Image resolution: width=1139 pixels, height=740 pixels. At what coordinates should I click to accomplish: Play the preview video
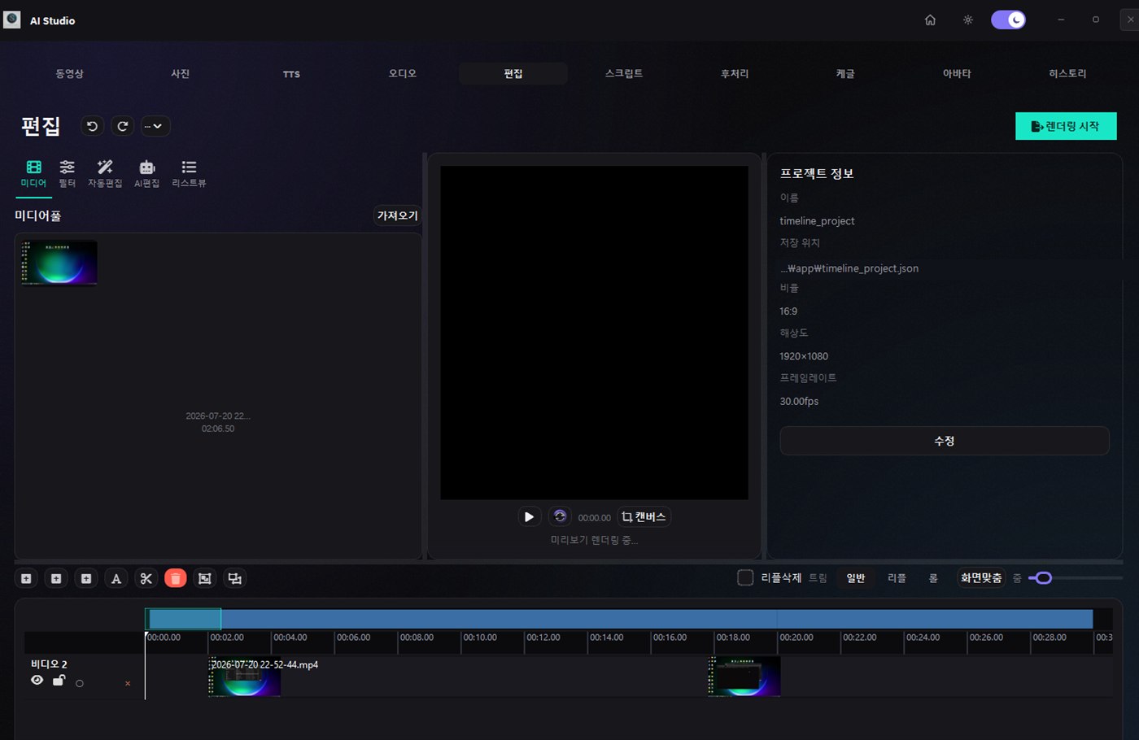[529, 517]
